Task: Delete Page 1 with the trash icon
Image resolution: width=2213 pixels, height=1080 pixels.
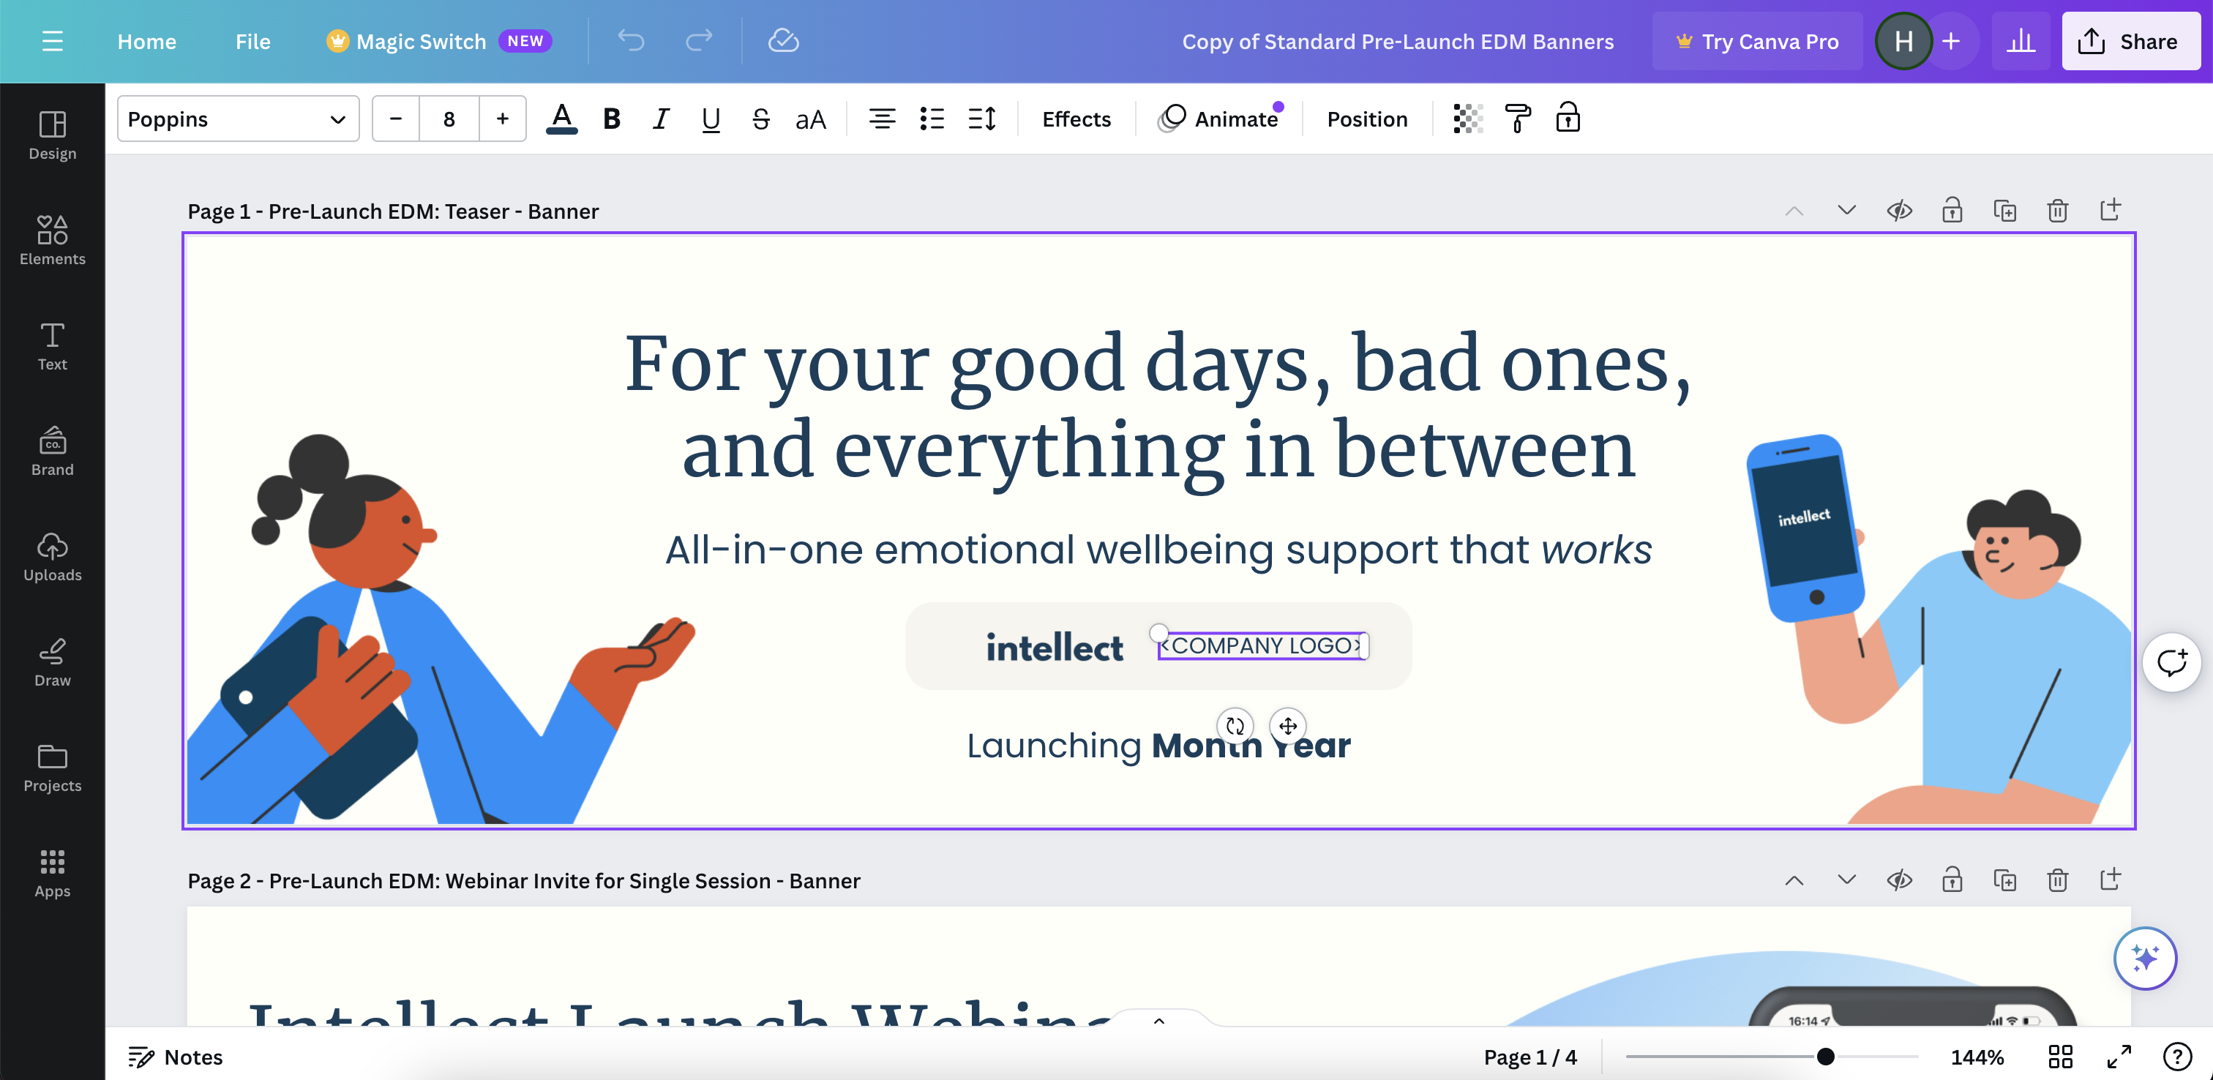Action: 2056,211
